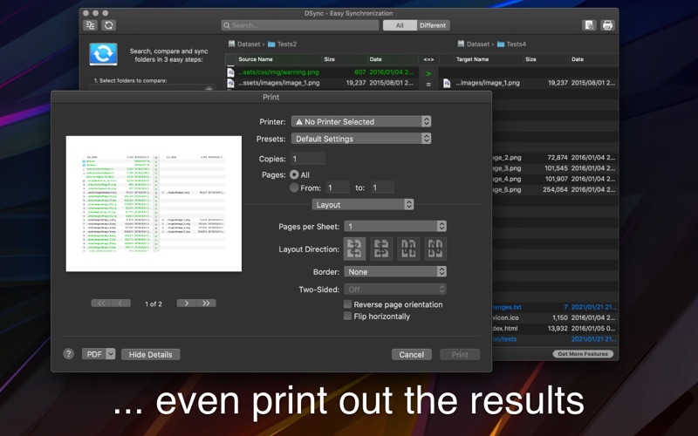Click the Tests4 folder icon in target path

tap(500, 44)
